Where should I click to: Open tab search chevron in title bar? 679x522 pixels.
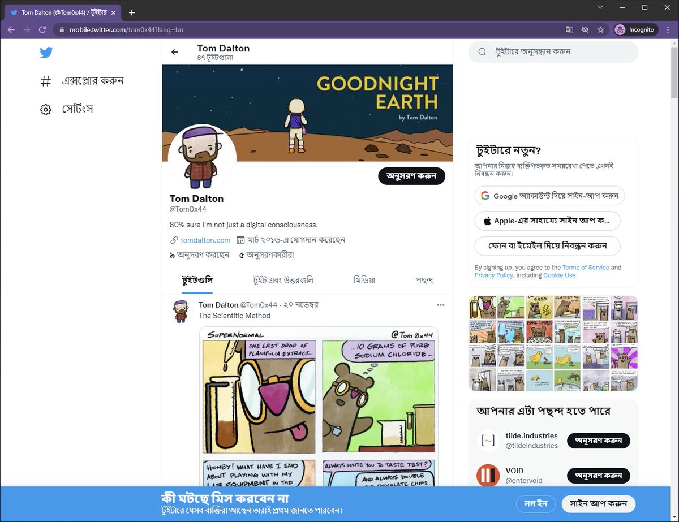[x=600, y=7]
